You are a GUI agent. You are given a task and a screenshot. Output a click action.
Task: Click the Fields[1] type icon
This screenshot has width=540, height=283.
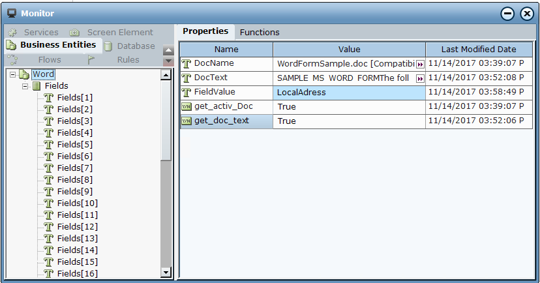49,98
